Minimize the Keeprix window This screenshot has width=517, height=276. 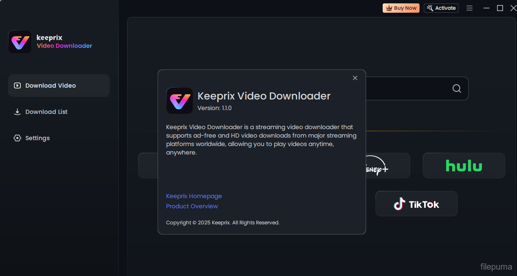coord(487,8)
